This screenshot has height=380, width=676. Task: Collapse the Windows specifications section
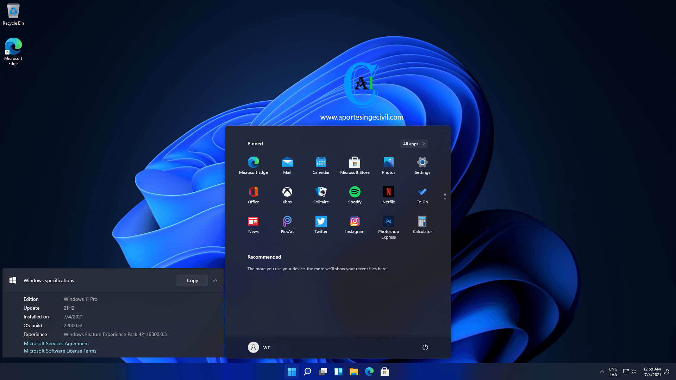pyautogui.click(x=215, y=280)
